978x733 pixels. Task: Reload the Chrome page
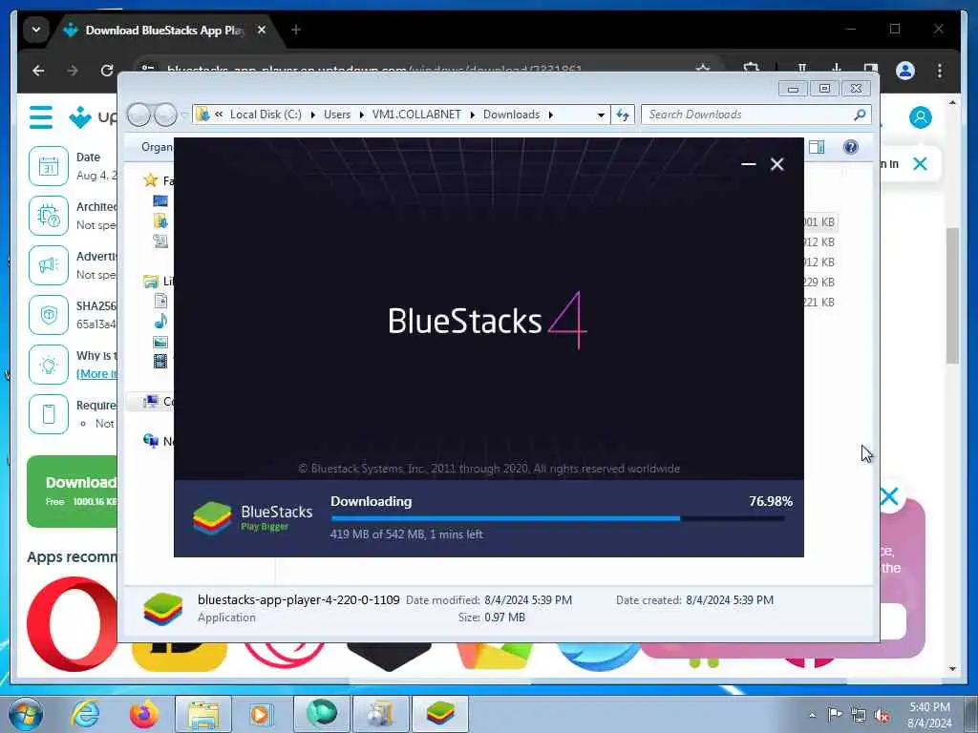coord(107,71)
